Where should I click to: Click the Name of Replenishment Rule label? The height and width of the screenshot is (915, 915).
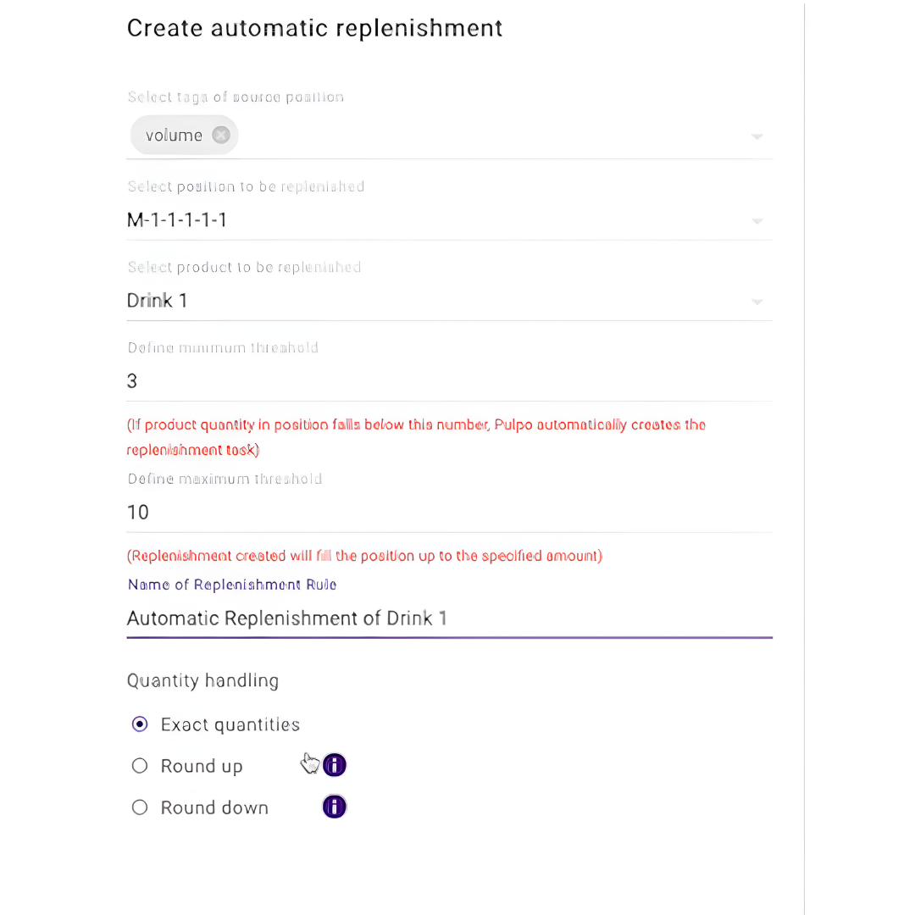point(231,585)
